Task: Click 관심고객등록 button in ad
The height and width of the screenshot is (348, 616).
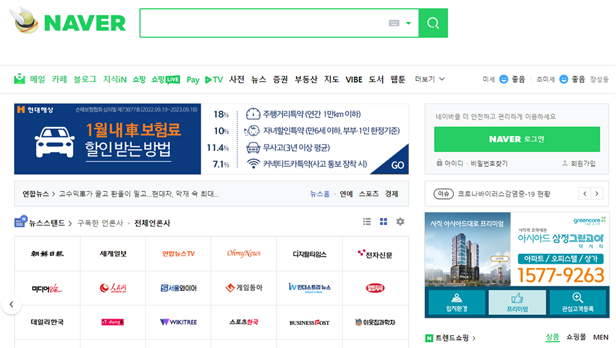Action: (577, 302)
